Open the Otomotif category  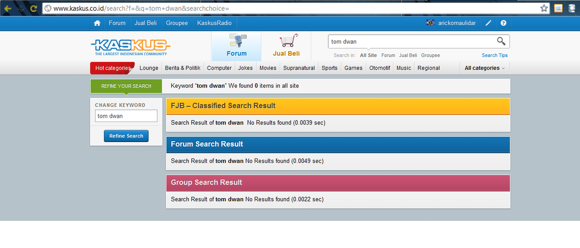(x=380, y=68)
